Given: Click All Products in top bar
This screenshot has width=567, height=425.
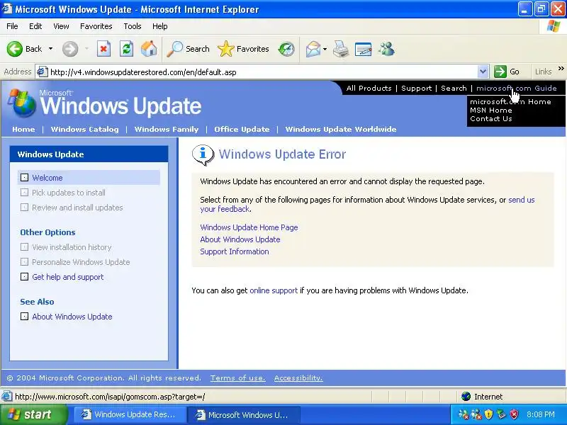Looking at the screenshot, I should coord(369,88).
